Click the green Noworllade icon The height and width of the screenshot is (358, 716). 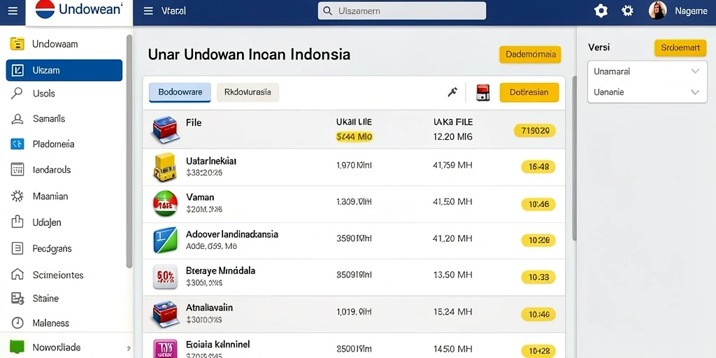[17, 347]
